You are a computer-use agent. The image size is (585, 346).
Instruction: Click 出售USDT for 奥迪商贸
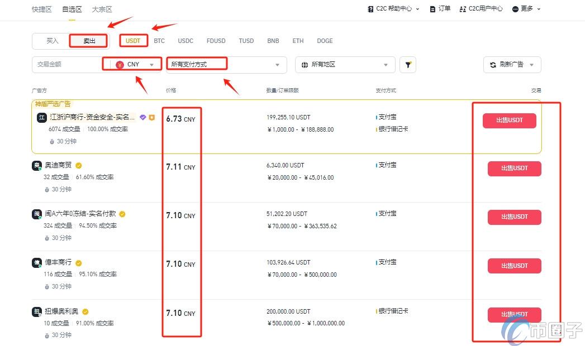click(x=514, y=169)
